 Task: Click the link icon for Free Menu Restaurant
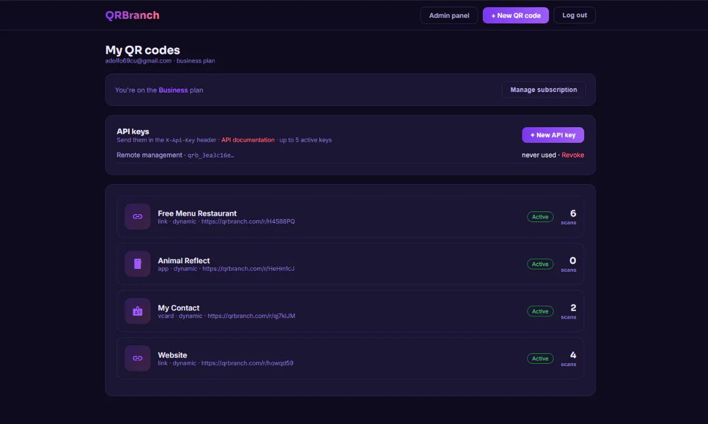(x=138, y=216)
